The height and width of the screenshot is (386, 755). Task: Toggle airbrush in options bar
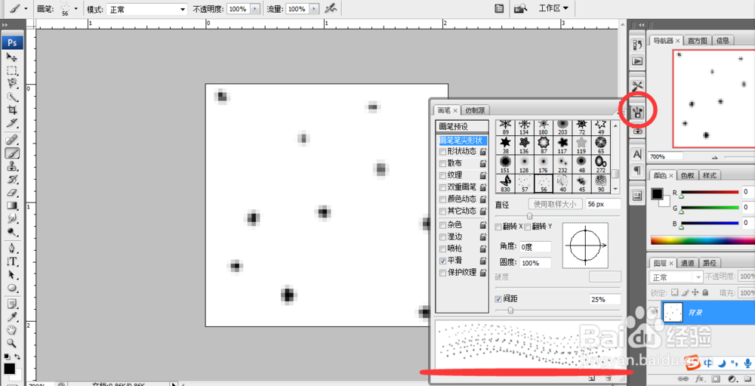[331, 8]
